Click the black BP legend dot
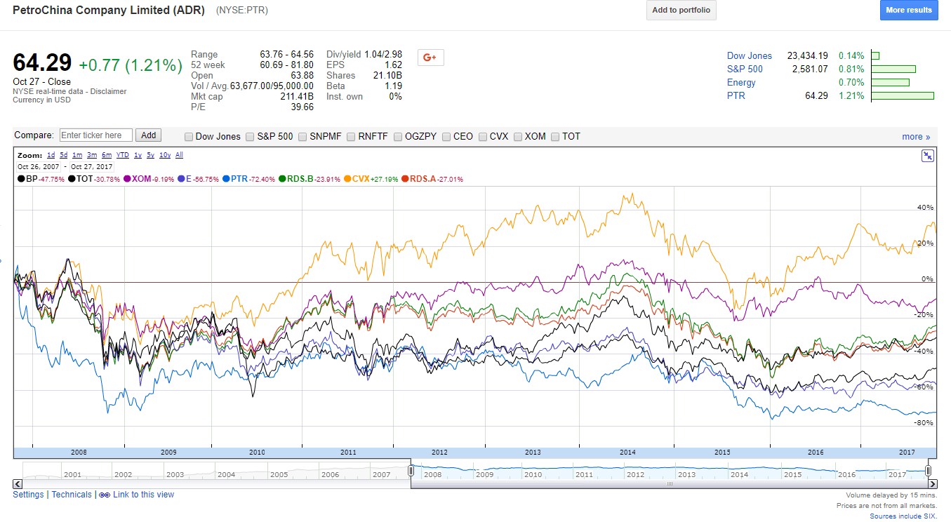Image resolution: width=951 pixels, height=522 pixels. [x=22, y=179]
